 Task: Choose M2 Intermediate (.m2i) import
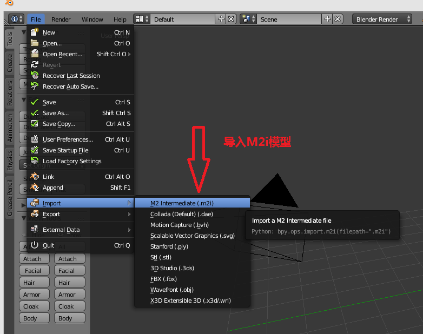[x=193, y=203]
